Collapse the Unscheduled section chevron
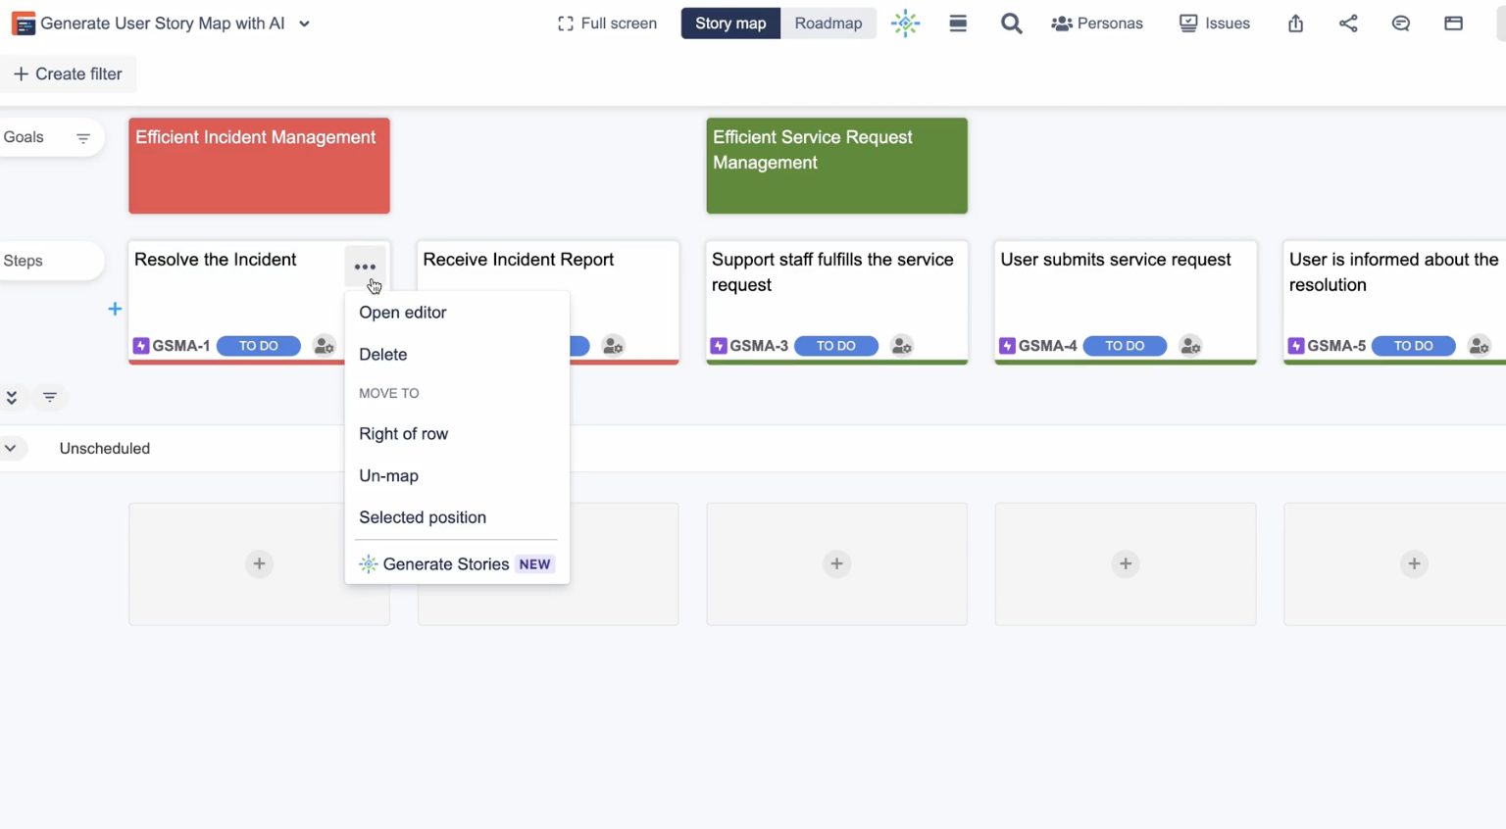Image resolution: width=1506 pixels, height=829 pixels. 11,449
